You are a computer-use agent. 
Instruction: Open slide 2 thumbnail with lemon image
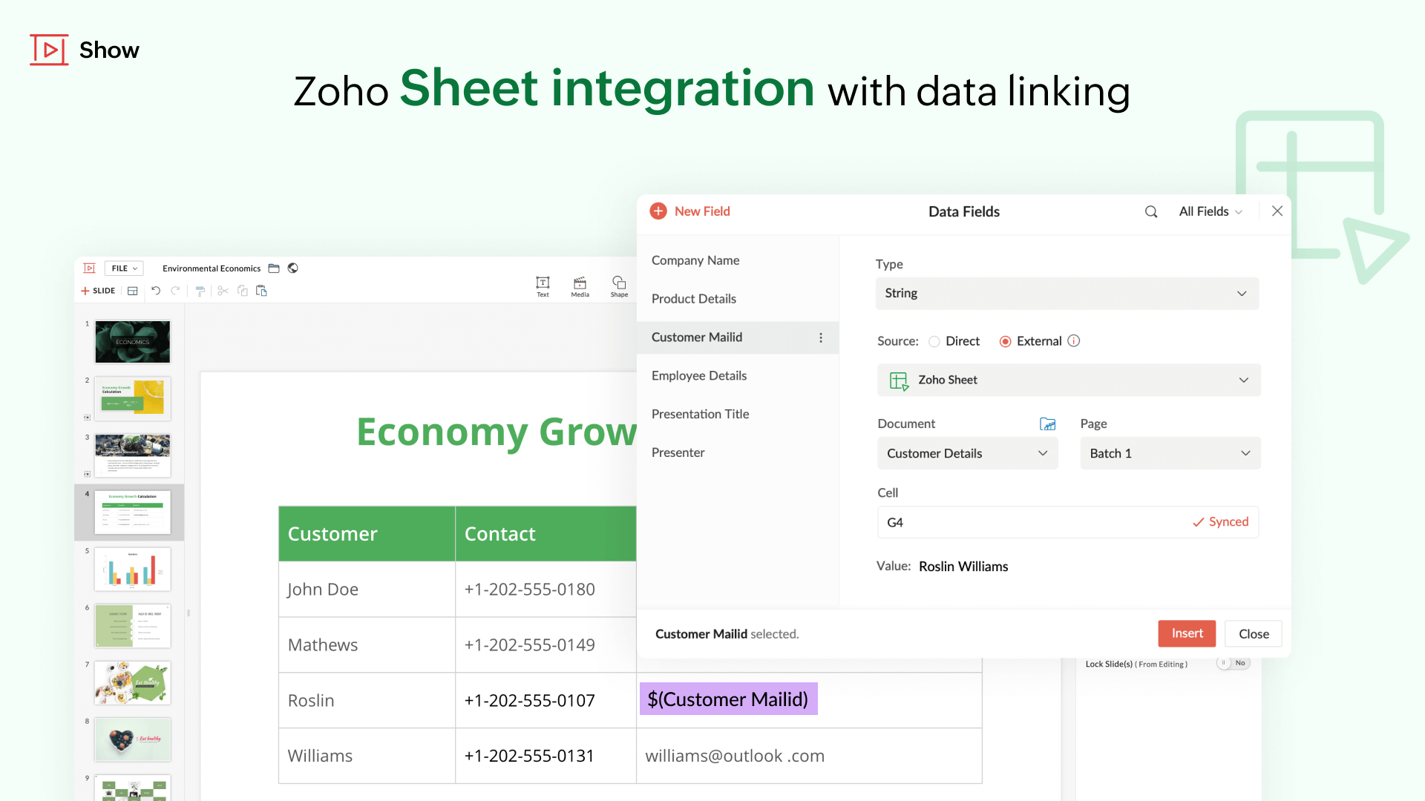tap(133, 398)
